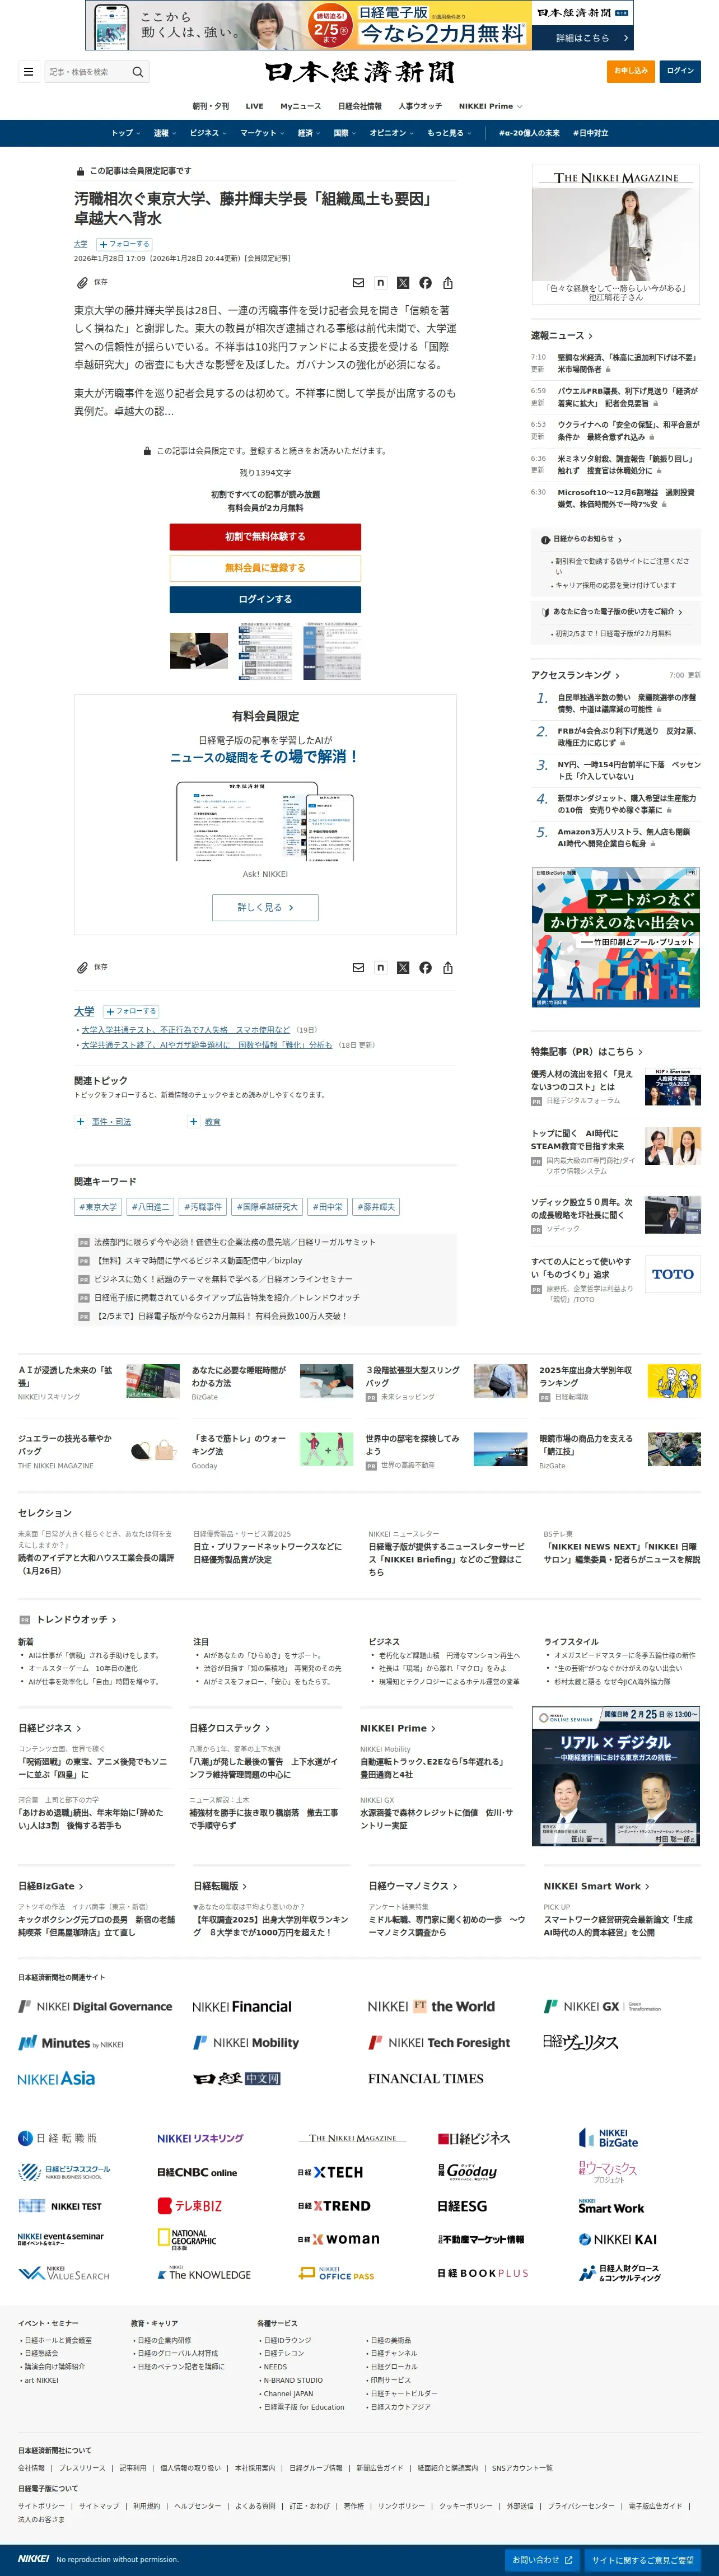Share by email using the top envelope icon
The width and height of the screenshot is (719, 2576).
tap(358, 283)
